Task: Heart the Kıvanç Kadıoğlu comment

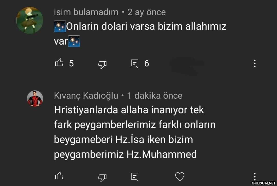Action: pos(180,177)
